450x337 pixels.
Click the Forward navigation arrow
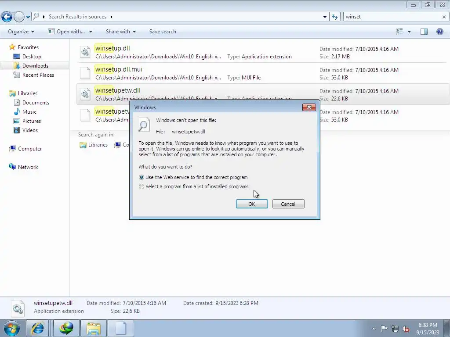coord(19,17)
